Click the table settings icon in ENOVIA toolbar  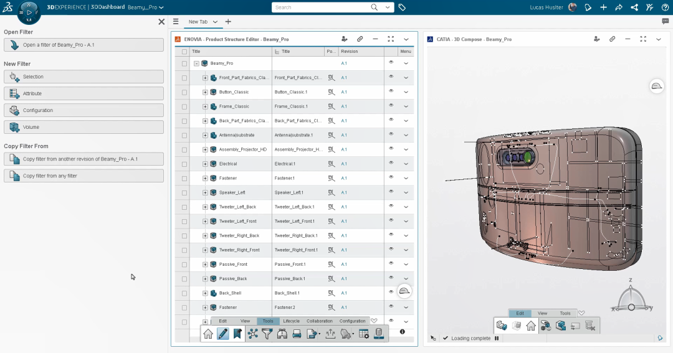[x=363, y=334]
